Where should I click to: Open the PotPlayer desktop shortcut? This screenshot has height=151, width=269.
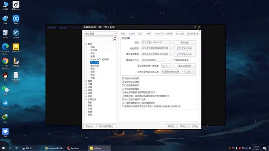[x=16, y=48]
